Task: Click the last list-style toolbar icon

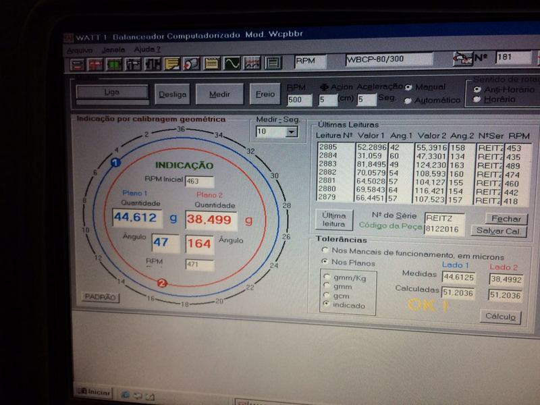Action: [271, 64]
